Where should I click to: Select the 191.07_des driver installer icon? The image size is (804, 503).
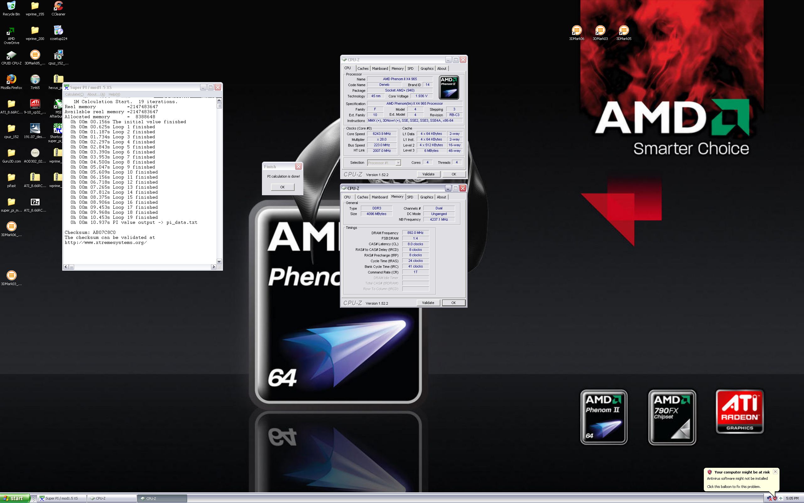(35, 131)
